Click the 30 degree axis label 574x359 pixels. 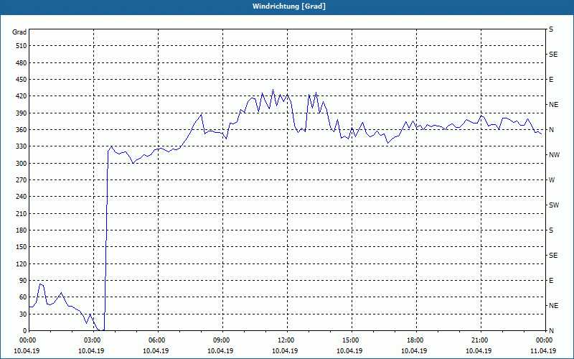pyautogui.click(x=23, y=314)
